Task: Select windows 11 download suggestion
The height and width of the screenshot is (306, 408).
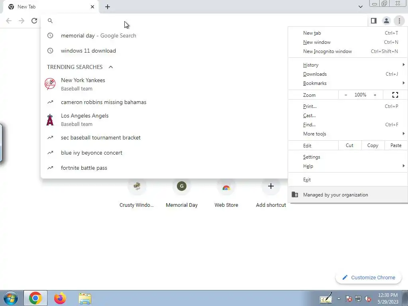Action: point(164,51)
